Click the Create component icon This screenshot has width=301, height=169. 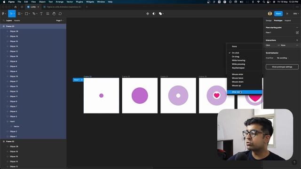[148, 14]
